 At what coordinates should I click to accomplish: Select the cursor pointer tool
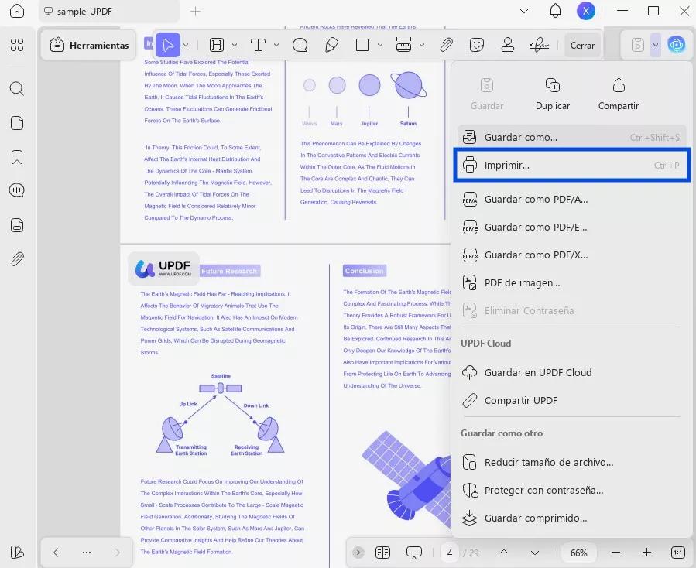point(168,45)
